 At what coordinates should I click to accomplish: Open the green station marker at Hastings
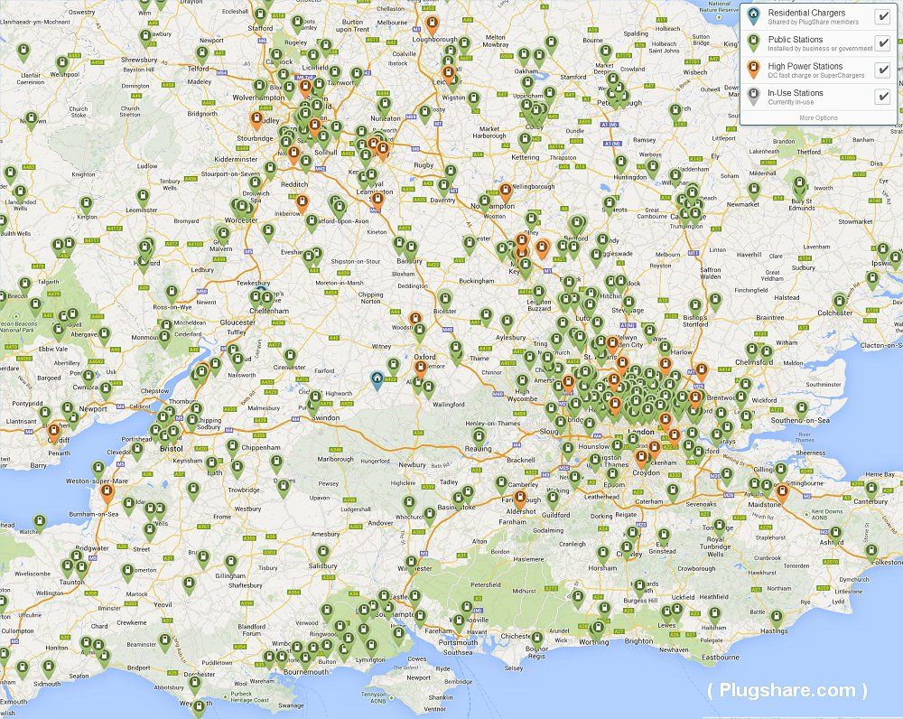pos(777,620)
